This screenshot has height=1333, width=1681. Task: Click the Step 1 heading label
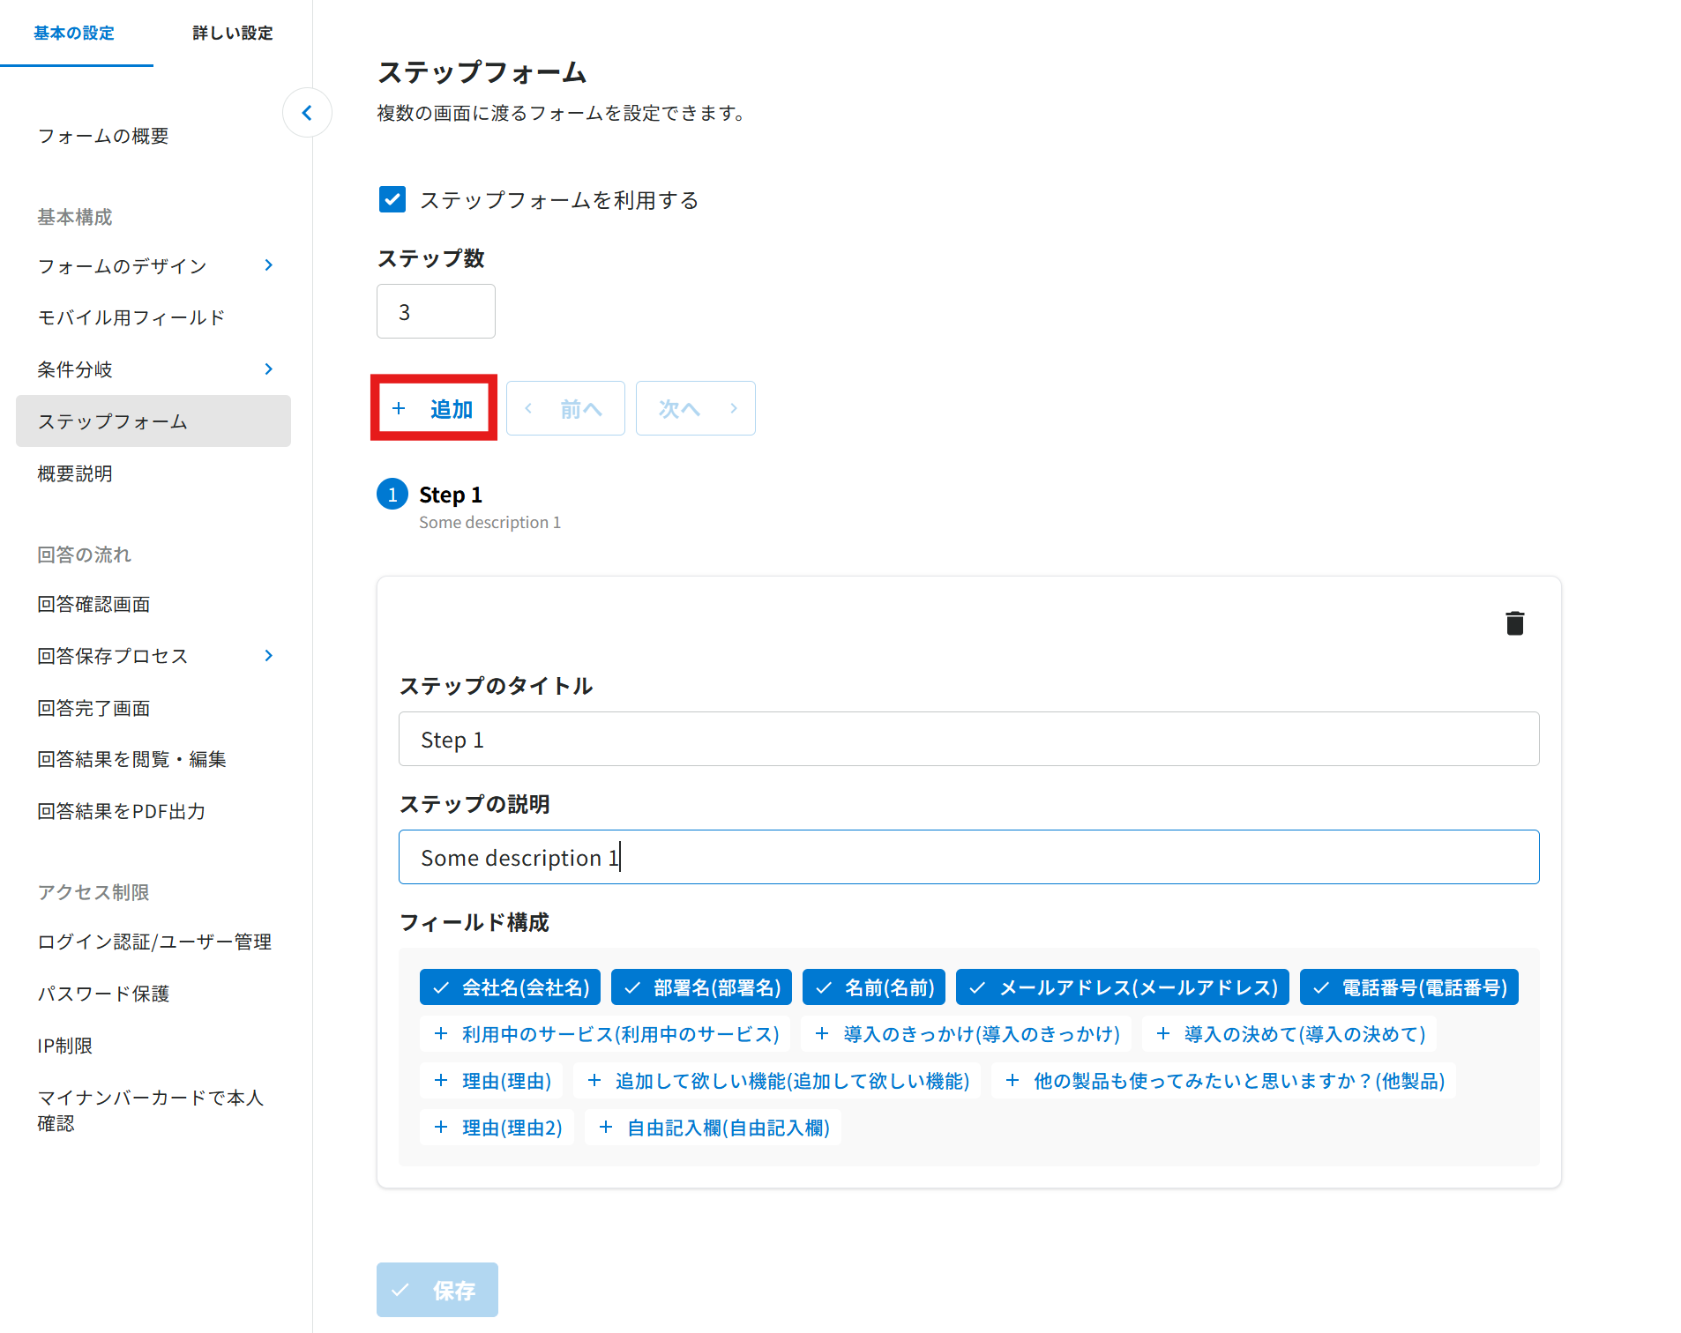click(451, 495)
